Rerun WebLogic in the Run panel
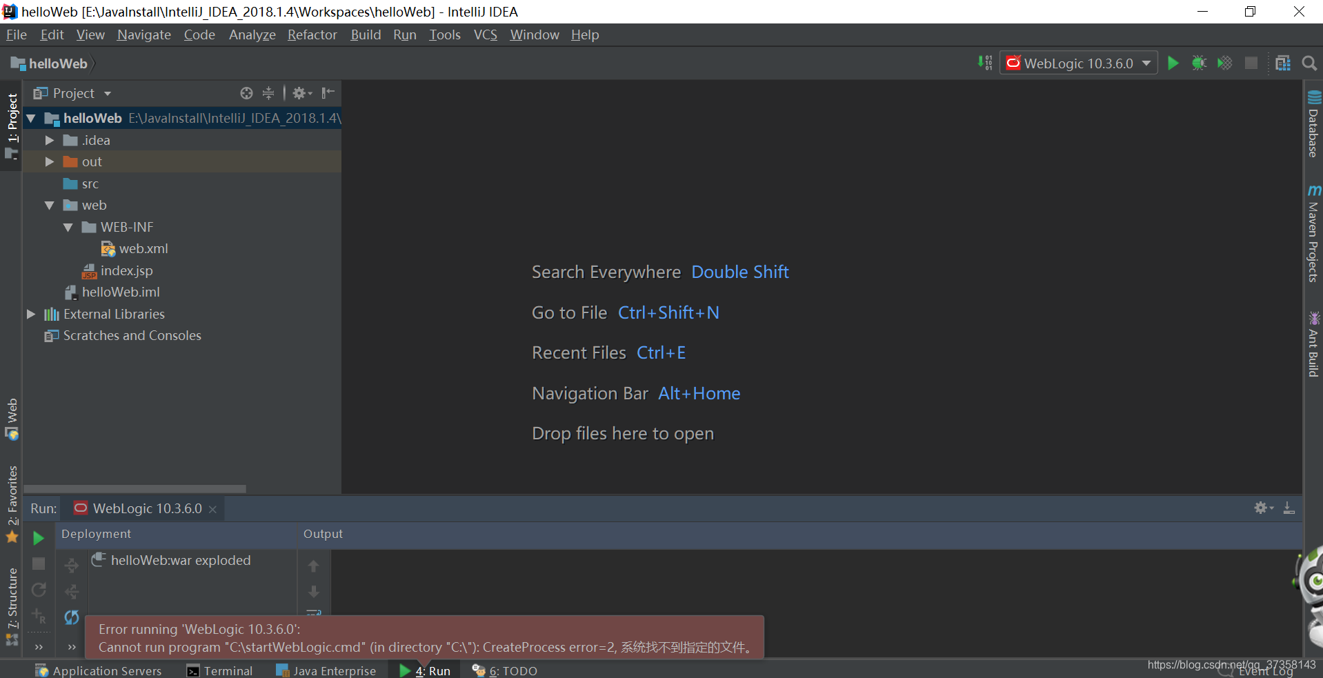The image size is (1323, 678). (x=39, y=538)
